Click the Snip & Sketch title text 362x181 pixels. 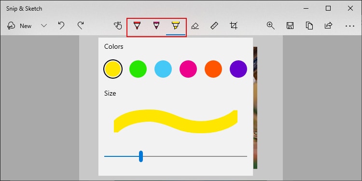pyautogui.click(x=24, y=9)
